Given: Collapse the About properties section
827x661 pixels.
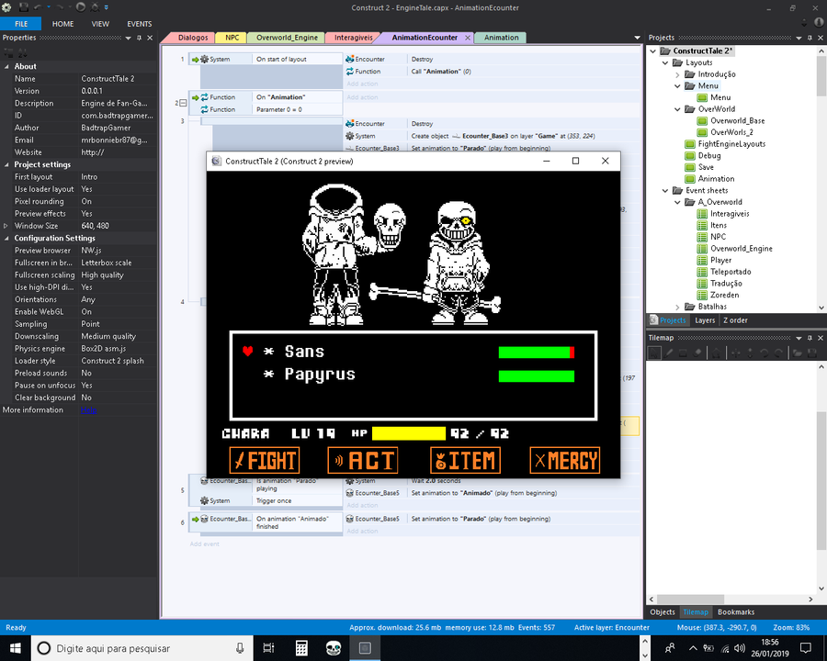Looking at the screenshot, I should pyautogui.click(x=6, y=66).
